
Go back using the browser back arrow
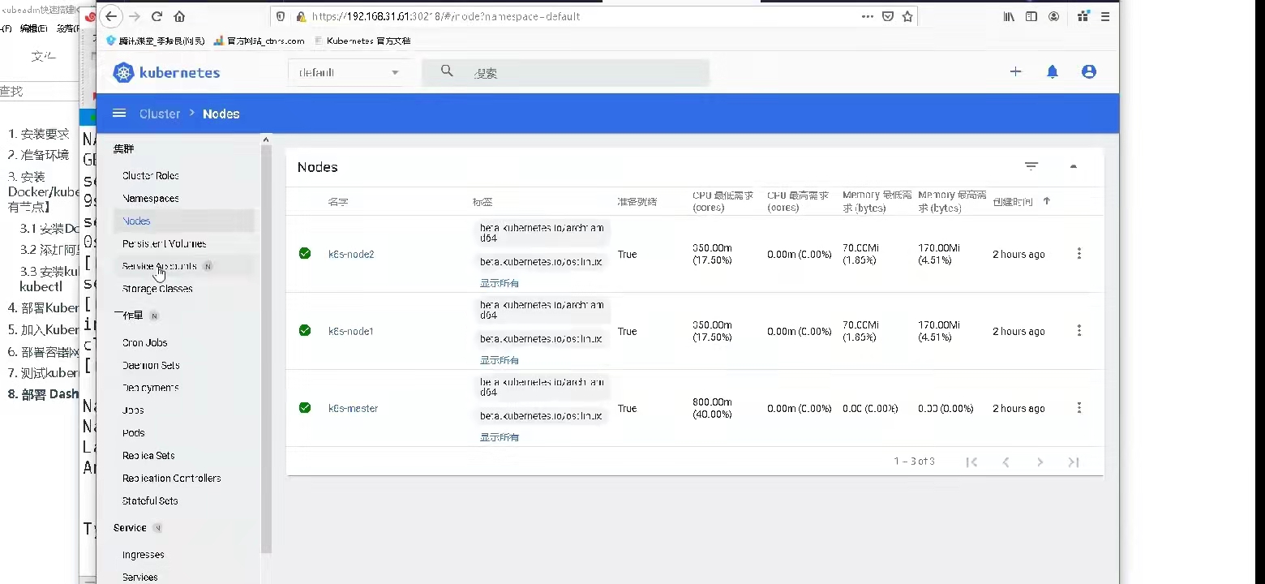point(111,16)
